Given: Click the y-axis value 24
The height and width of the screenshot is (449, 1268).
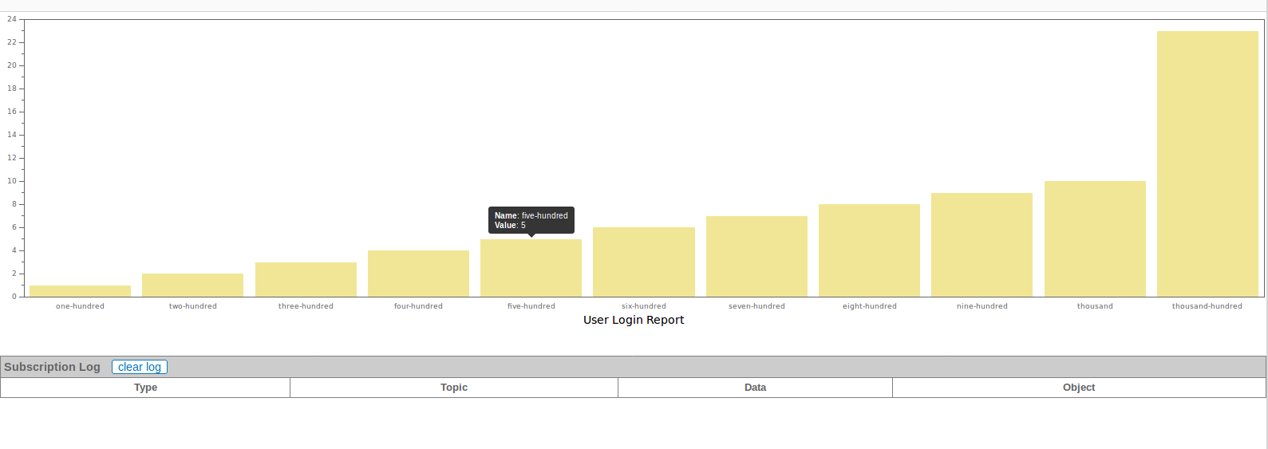Looking at the screenshot, I should click(12, 19).
